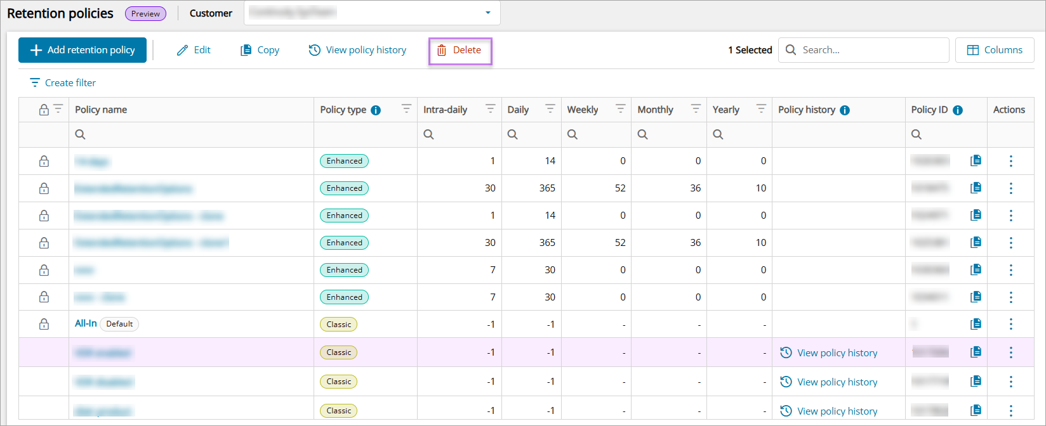Open the Customer dropdown

[487, 13]
